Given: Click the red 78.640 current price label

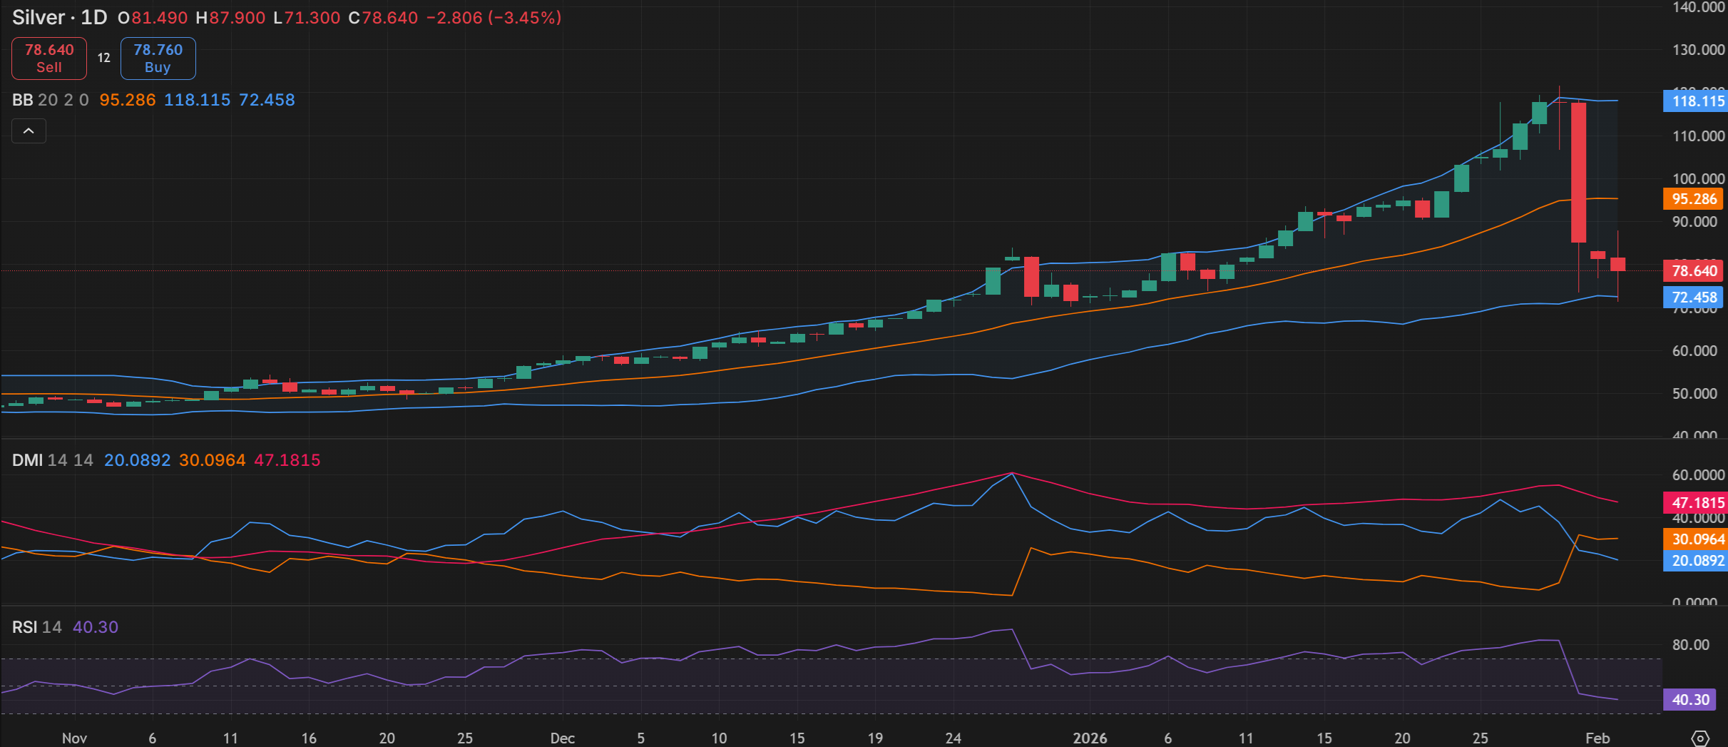Looking at the screenshot, I should [1694, 271].
